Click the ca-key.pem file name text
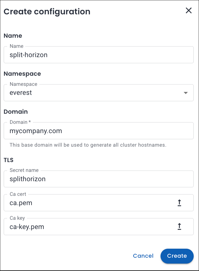This screenshot has height=271, width=199. click(27, 227)
